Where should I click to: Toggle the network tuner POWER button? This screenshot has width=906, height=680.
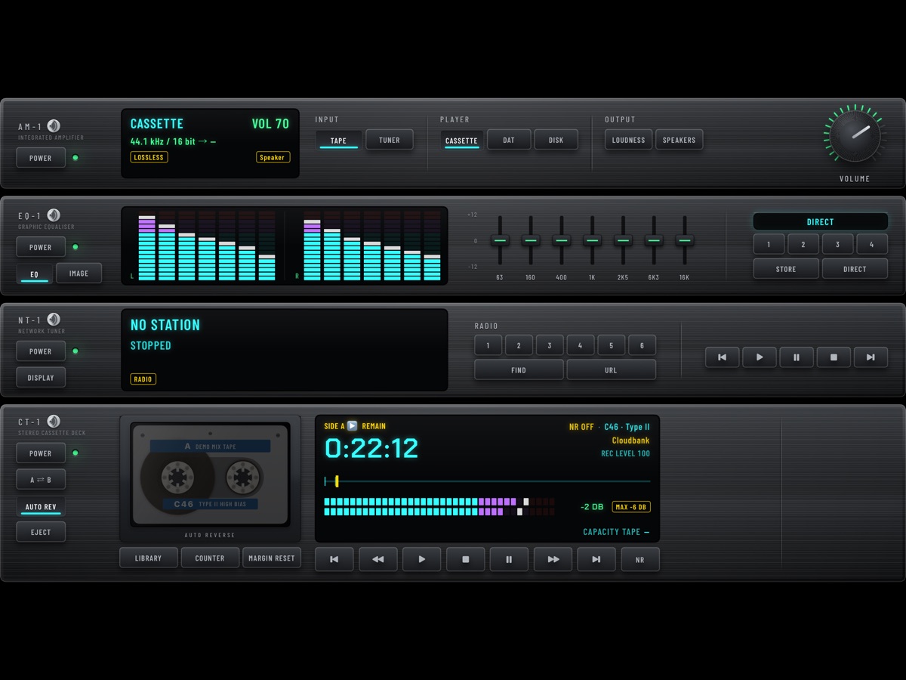41,351
